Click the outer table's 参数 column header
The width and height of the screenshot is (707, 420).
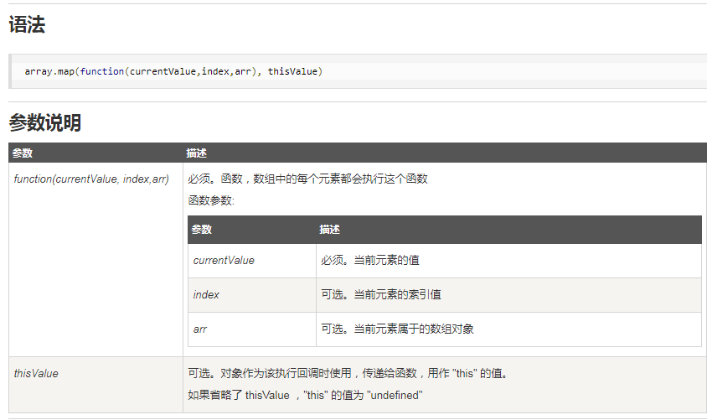click(23, 153)
